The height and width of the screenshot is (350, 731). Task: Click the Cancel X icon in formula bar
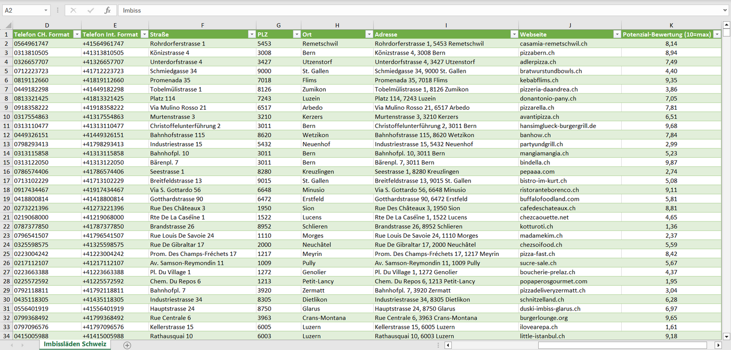pos(73,10)
